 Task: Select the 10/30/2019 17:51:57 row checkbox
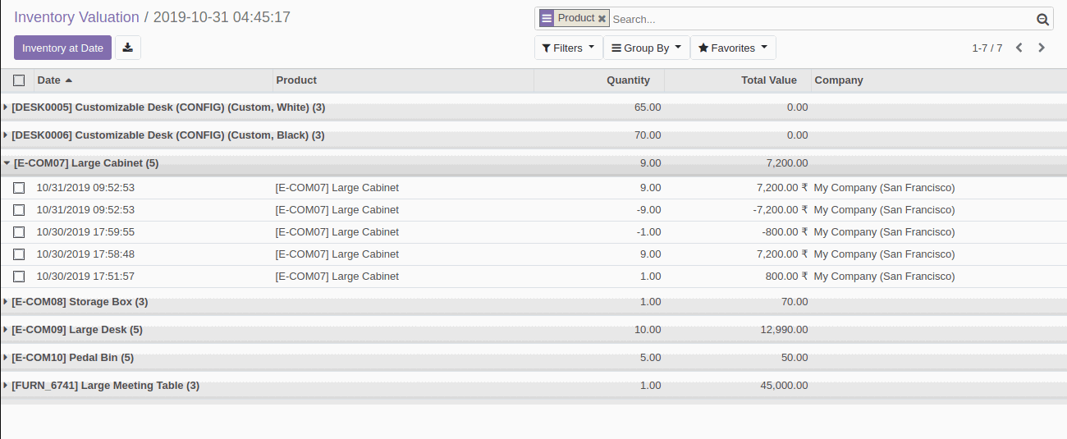(x=19, y=277)
